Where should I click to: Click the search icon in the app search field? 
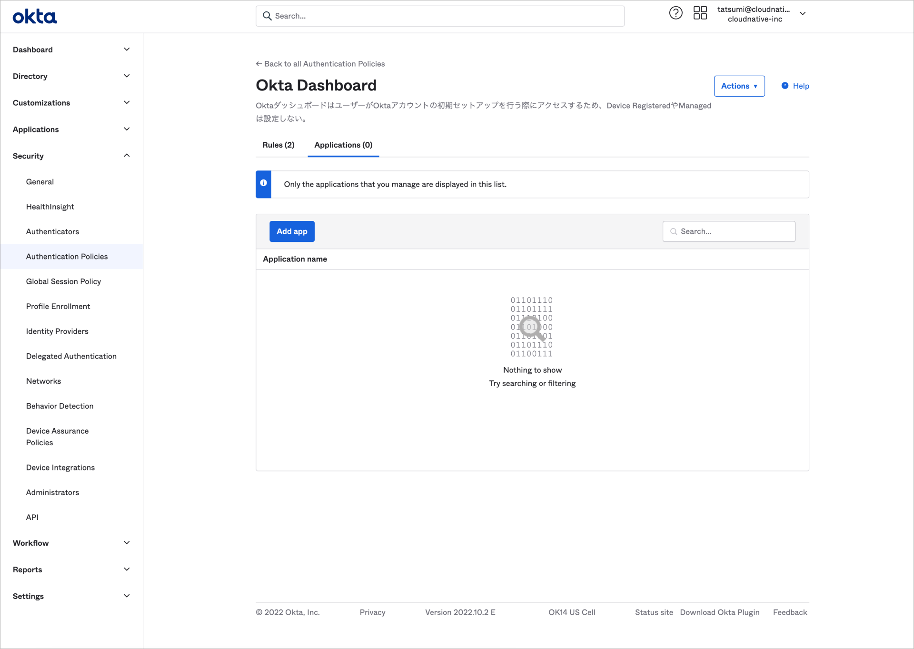(x=673, y=231)
